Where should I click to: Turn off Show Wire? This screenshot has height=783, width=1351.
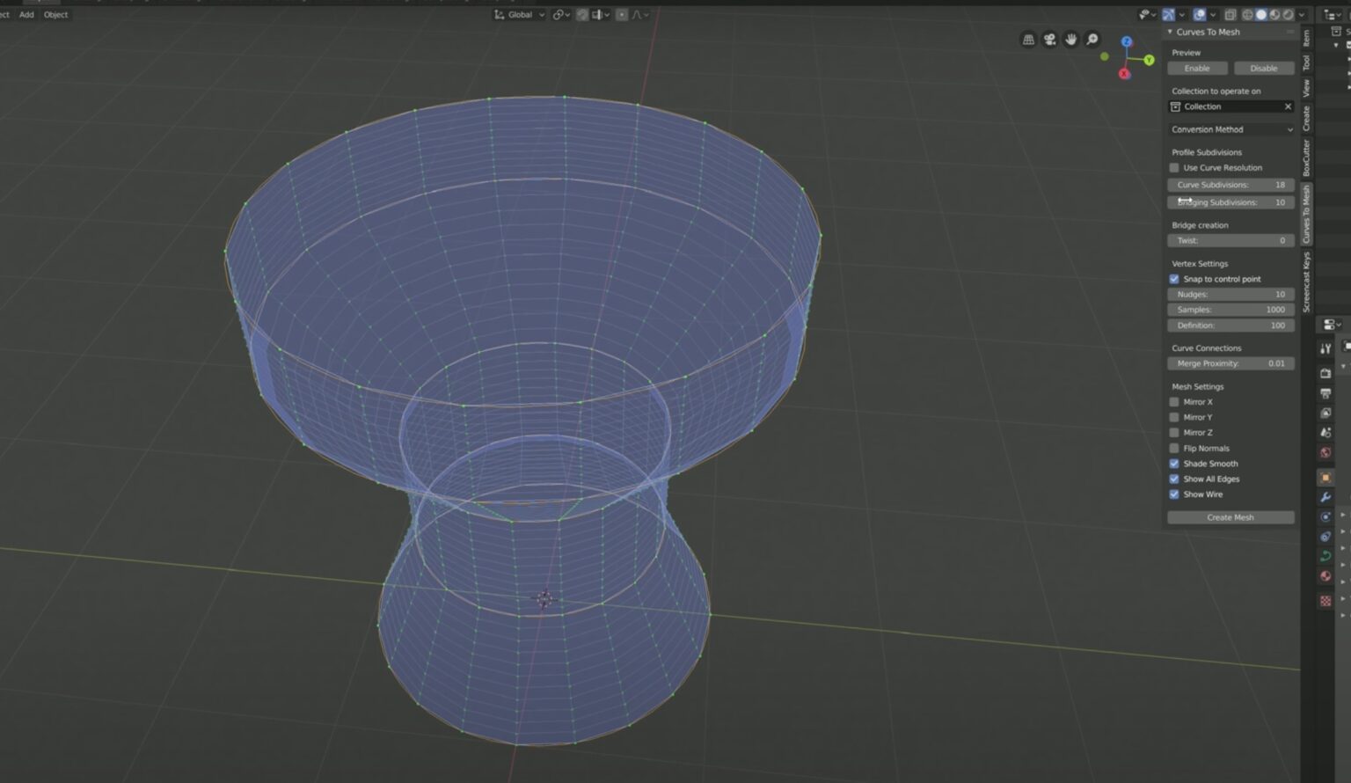(1174, 494)
